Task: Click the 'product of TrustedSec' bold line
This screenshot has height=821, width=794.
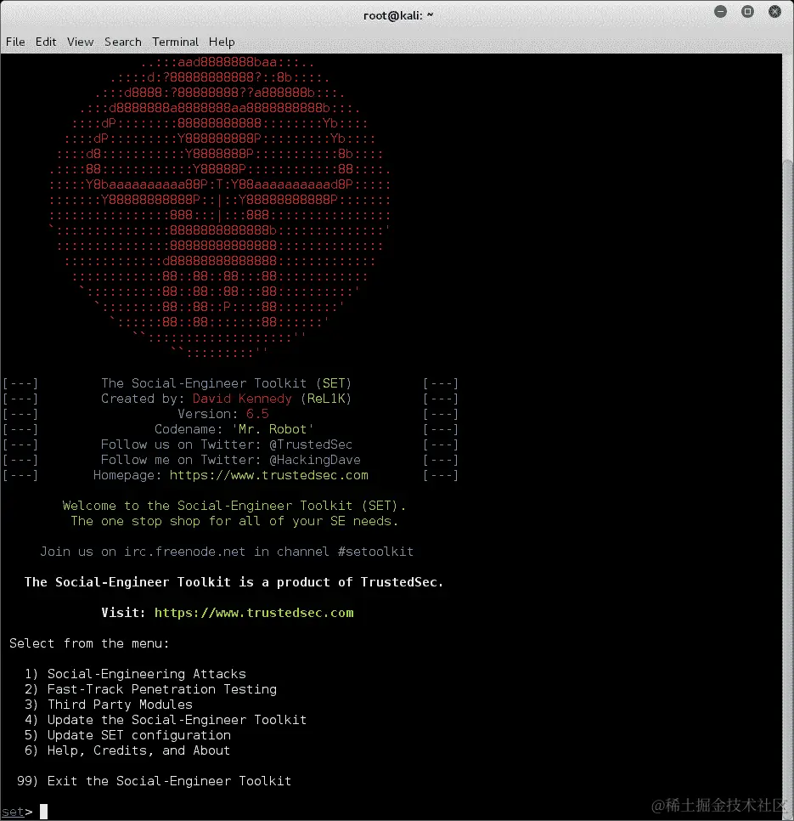Action: 234,582
